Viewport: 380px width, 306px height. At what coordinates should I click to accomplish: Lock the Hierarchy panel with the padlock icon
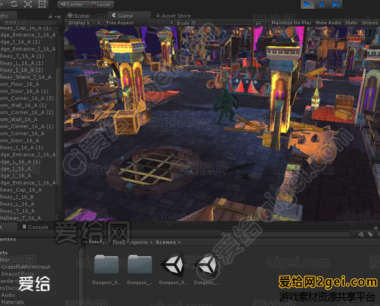click(x=50, y=16)
